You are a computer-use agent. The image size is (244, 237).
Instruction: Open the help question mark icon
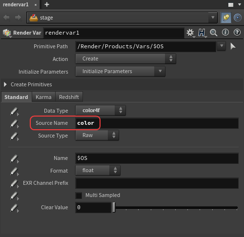pos(237,32)
